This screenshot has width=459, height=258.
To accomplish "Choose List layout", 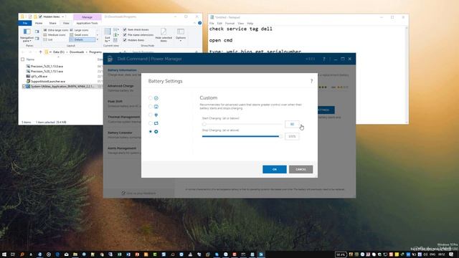I will pyautogui.click(x=48, y=39).
